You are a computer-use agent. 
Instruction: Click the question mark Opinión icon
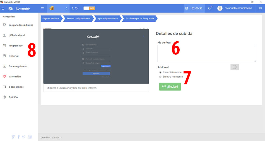[x=4, y=97]
